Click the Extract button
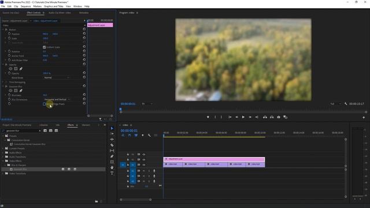The height and width of the screenshot is (208, 370). (272, 117)
